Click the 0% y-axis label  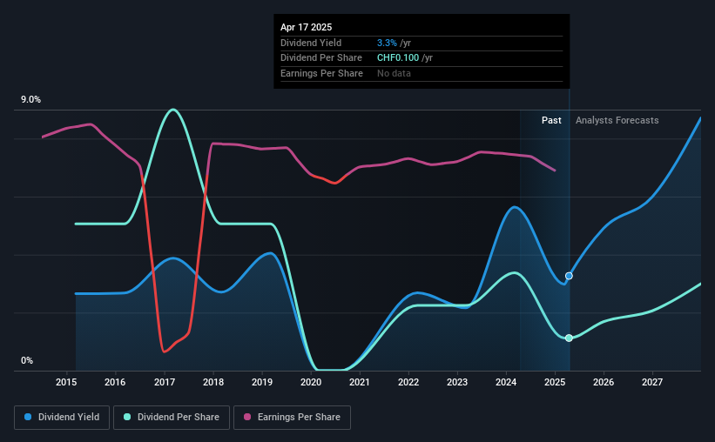(x=27, y=360)
